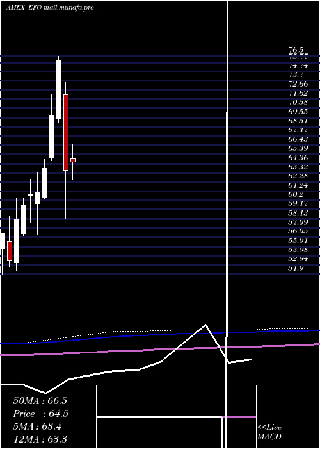Click the 71.62 price axis label

pyautogui.click(x=298, y=93)
